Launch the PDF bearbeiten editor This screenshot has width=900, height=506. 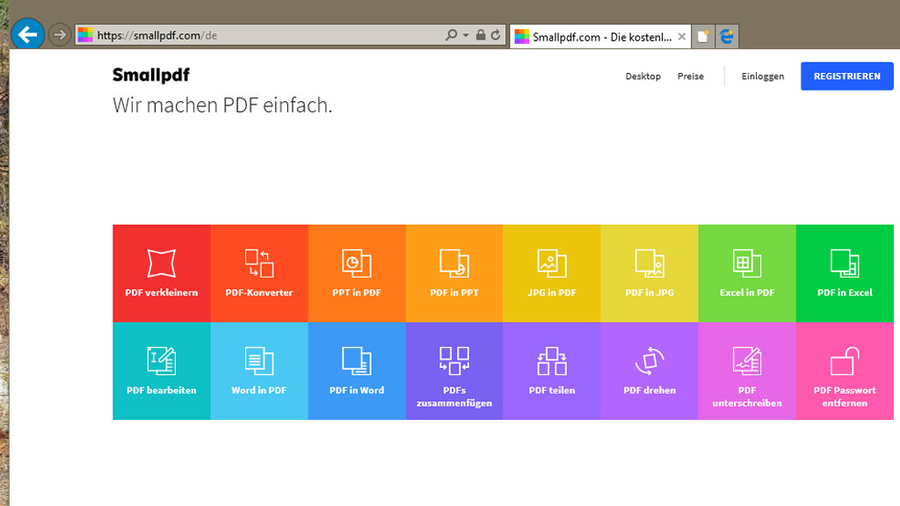click(161, 370)
